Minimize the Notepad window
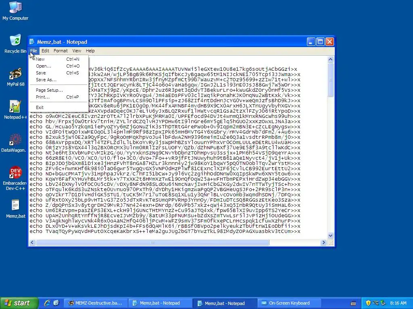The width and height of the screenshot is (413, 309). pos(311,42)
